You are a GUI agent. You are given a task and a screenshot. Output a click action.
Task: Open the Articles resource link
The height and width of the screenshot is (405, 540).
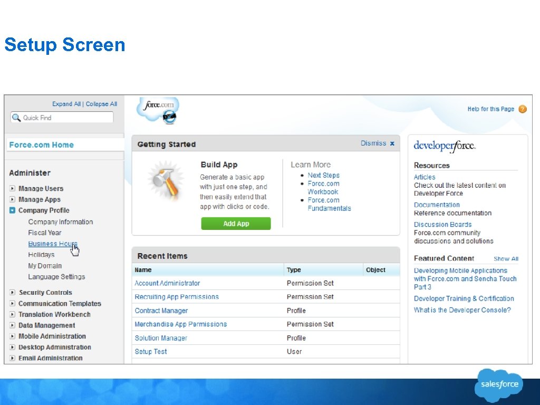(x=425, y=177)
